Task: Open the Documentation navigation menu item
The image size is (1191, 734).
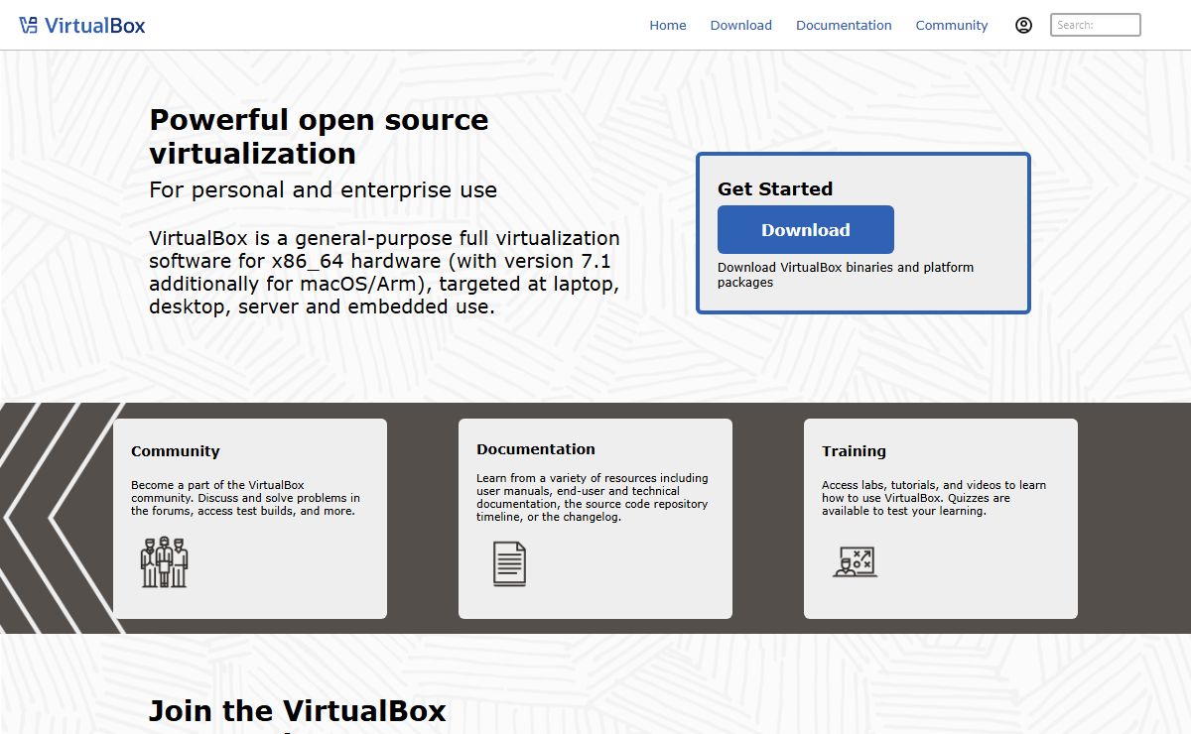Action: (x=844, y=25)
